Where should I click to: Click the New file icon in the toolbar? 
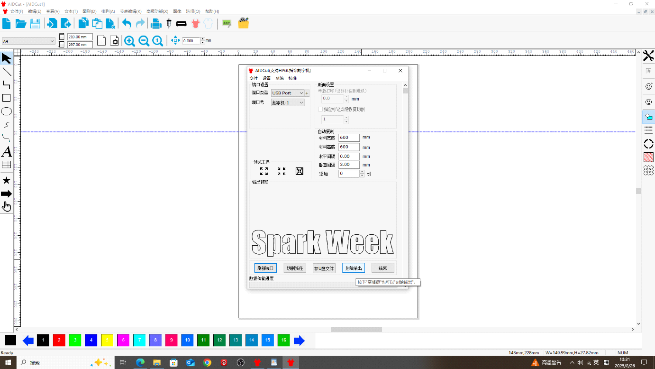point(7,23)
